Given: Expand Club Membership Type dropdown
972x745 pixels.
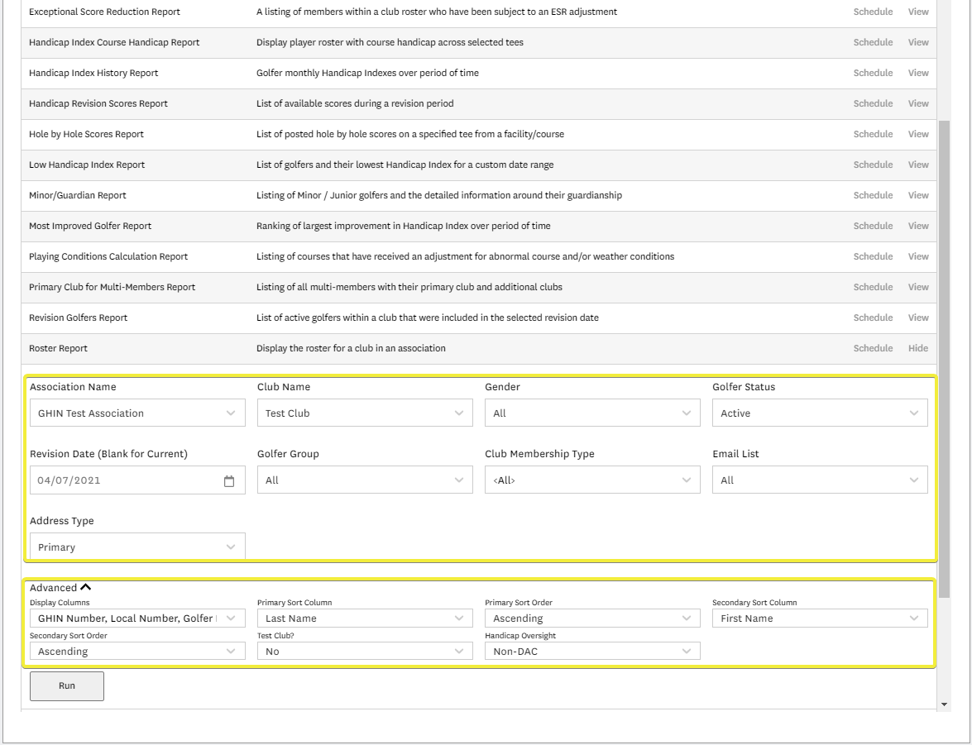Looking at the screenshot, I should click(592, 480).
